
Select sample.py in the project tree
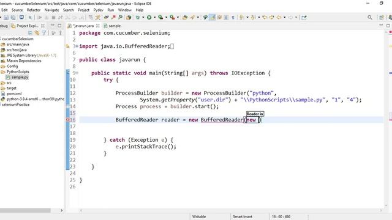coord(20,78)
